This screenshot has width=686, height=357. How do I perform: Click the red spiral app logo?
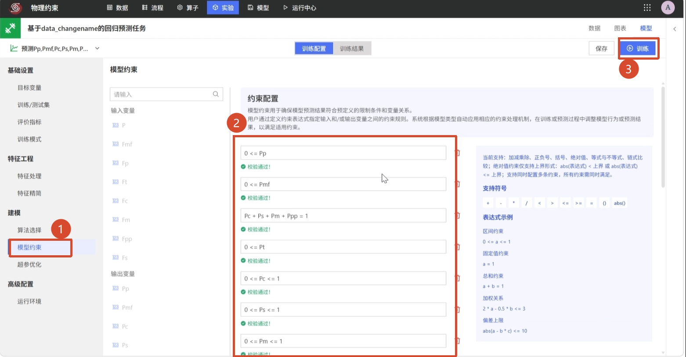coord(16,7)
